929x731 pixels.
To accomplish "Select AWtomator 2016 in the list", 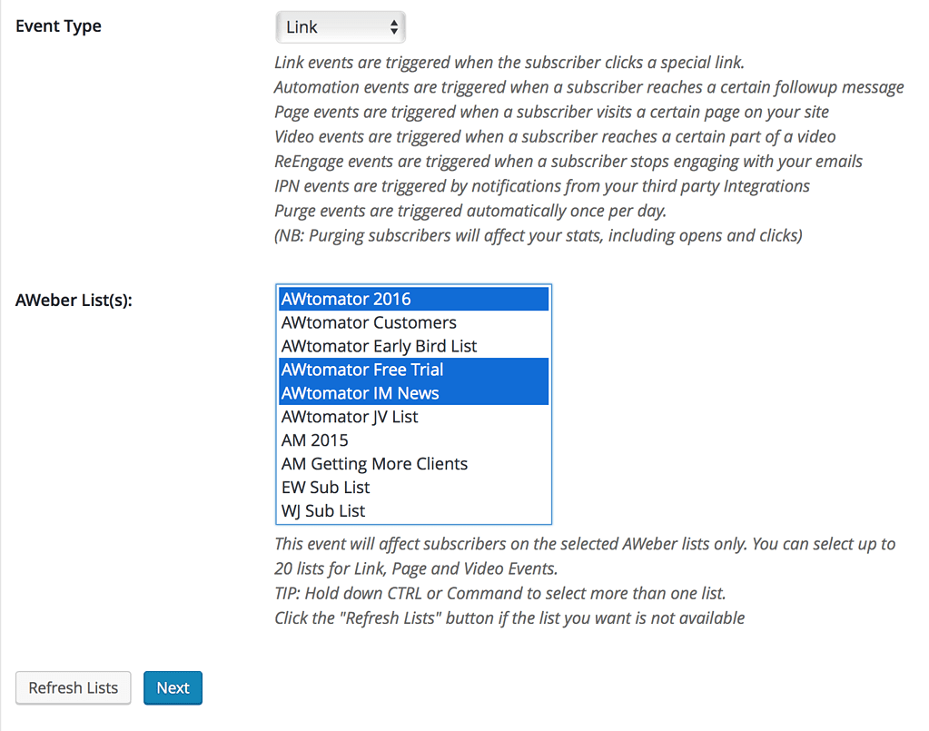I will point(413,299).
